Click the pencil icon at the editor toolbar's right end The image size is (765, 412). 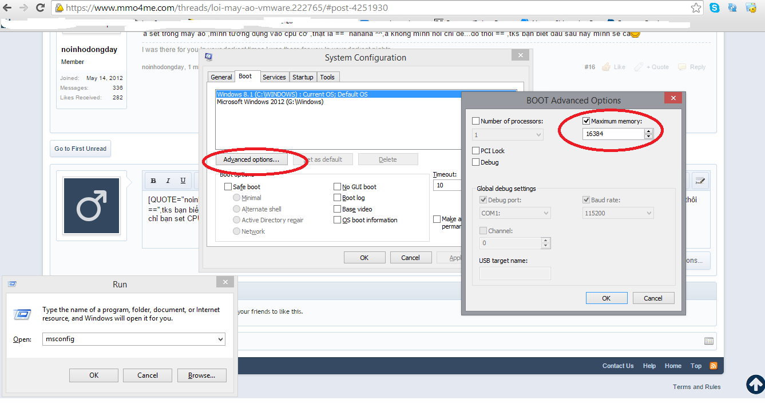700,181
